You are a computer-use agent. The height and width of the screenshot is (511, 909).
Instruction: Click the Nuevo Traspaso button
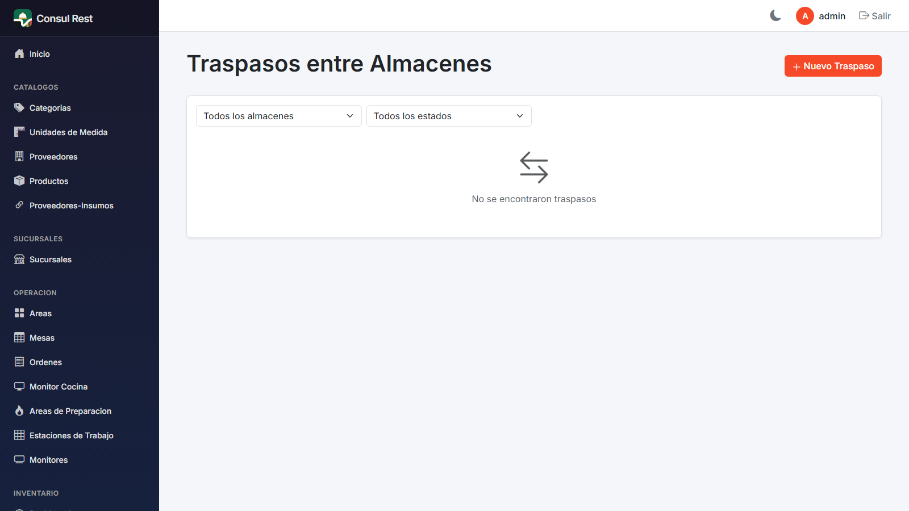click(833, 66)
